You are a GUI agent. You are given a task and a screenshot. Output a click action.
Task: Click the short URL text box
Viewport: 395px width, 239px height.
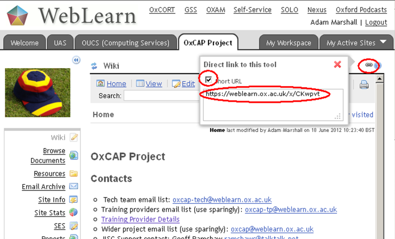tap(273, 104)
